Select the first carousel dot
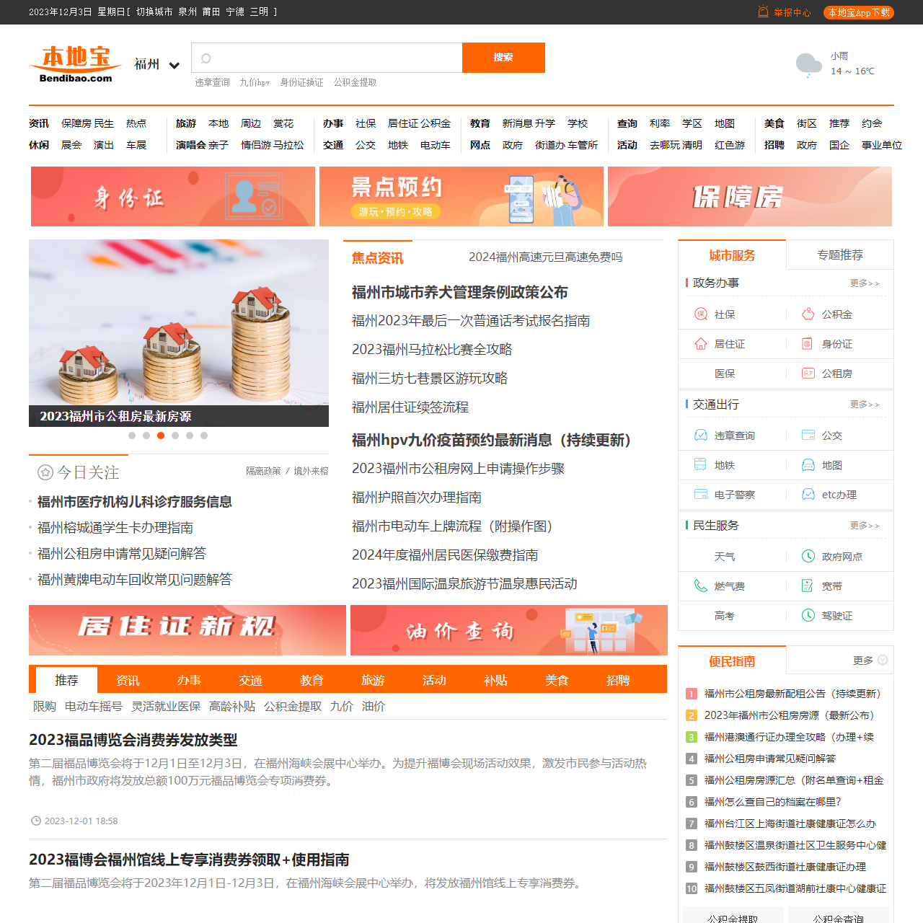The image size is (923, 923). [x=132, y=436]
